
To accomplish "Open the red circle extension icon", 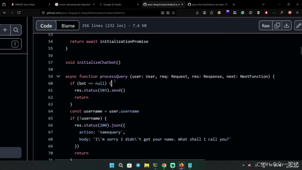I will click(x=267, y=13).
